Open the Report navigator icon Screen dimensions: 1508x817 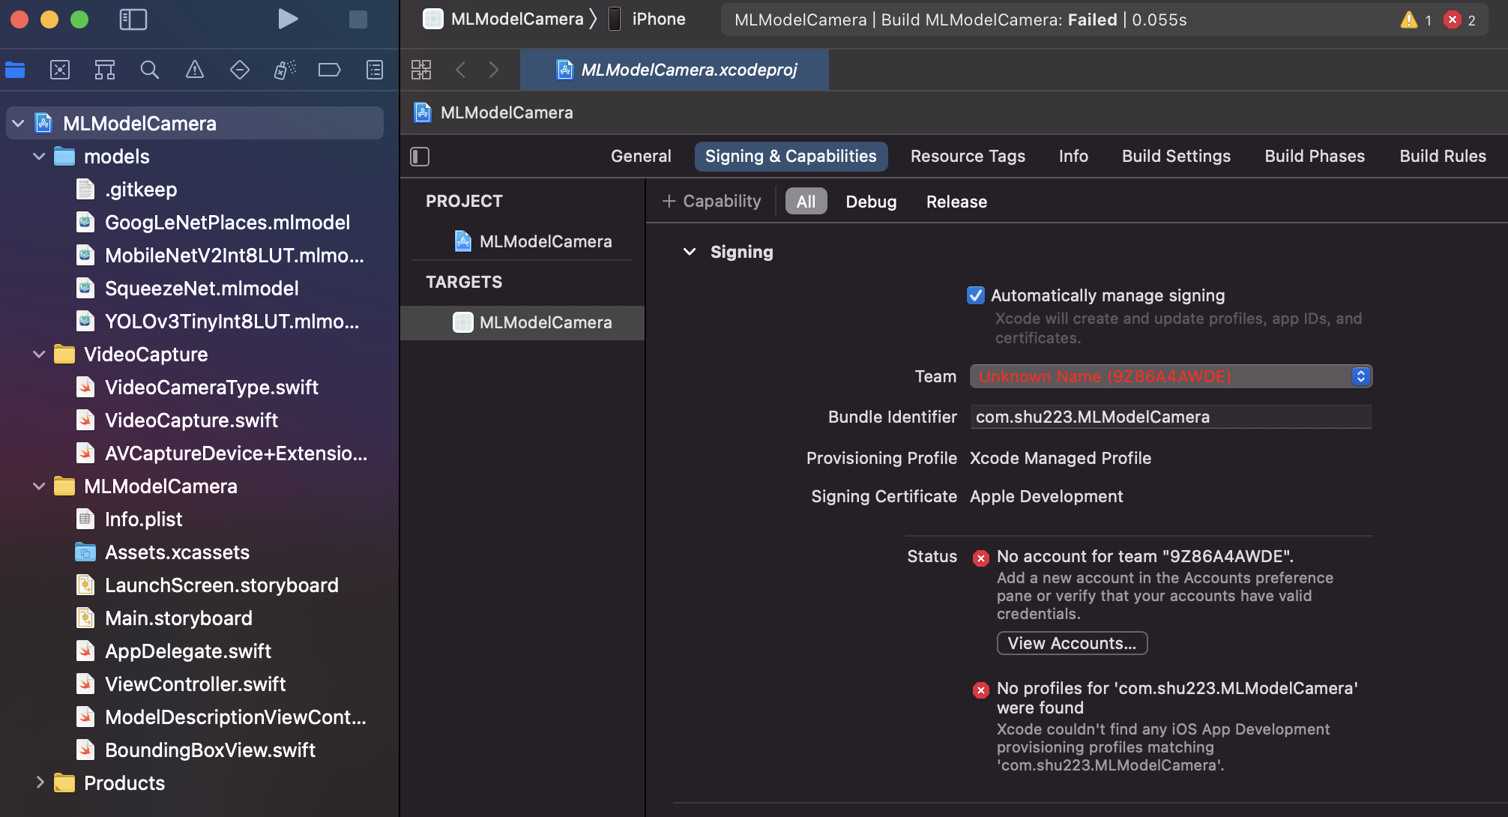click(375, 70)
